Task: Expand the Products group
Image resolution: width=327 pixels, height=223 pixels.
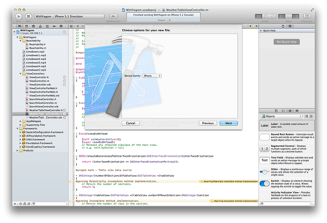Action: coord(17,150)
